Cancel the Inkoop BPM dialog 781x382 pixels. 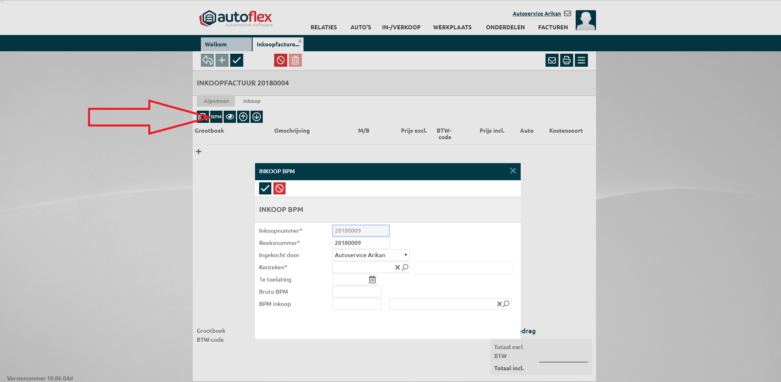(x=279, y=188)
